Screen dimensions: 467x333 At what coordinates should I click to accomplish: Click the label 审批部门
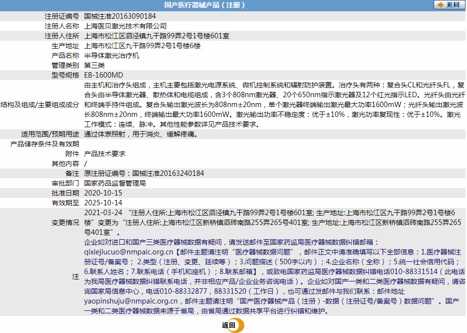coord(65,183)
